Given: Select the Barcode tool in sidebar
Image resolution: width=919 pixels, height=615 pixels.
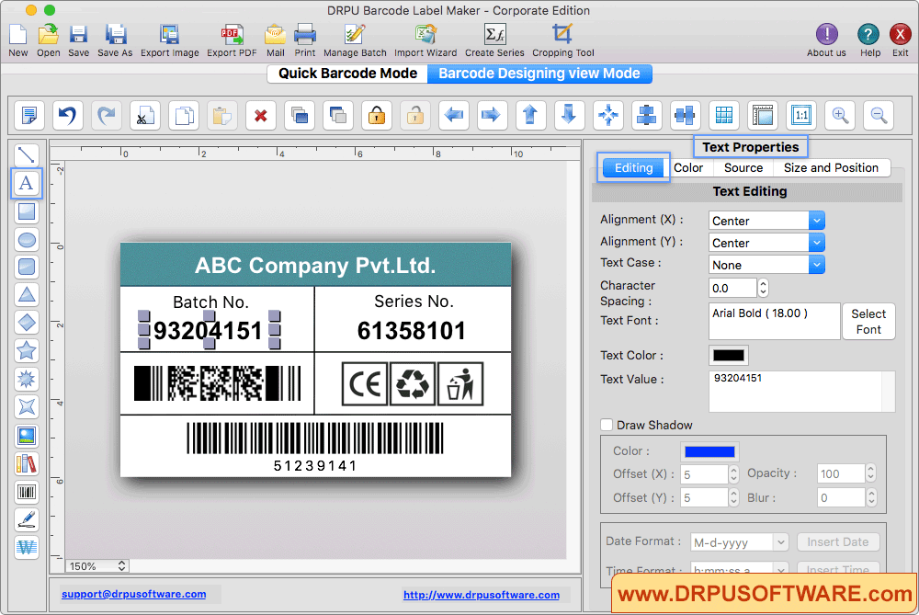Looking at the screenshot, I should (x=27, y=492).
